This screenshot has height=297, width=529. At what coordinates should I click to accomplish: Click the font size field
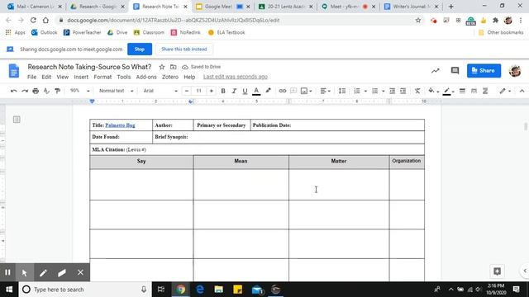(198, 91)
